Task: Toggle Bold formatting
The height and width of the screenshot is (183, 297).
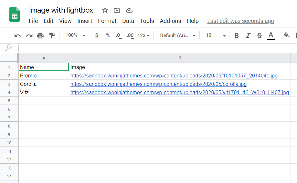Action: 237,36
